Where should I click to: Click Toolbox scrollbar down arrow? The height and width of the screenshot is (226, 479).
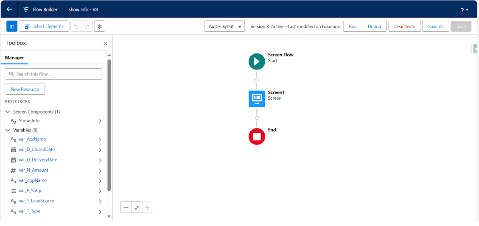click(x=109, y=217)
